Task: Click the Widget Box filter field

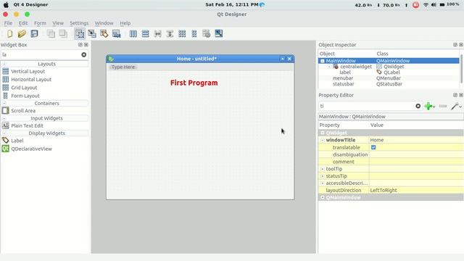Action: 41,55
